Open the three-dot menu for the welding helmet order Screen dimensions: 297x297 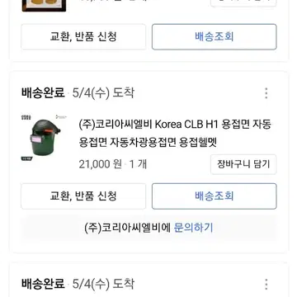pyautogui.click(x=266, y=93)
